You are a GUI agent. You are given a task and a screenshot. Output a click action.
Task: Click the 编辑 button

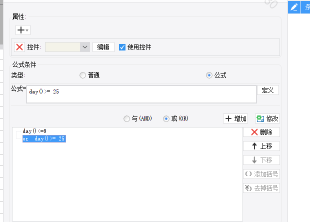tap(103, 47)
